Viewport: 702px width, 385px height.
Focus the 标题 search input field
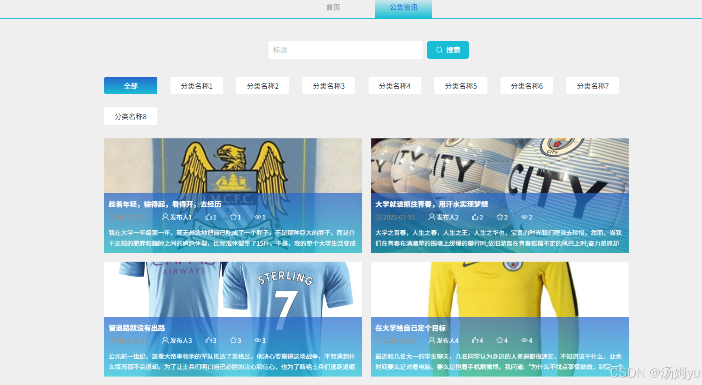pos(346,50)
